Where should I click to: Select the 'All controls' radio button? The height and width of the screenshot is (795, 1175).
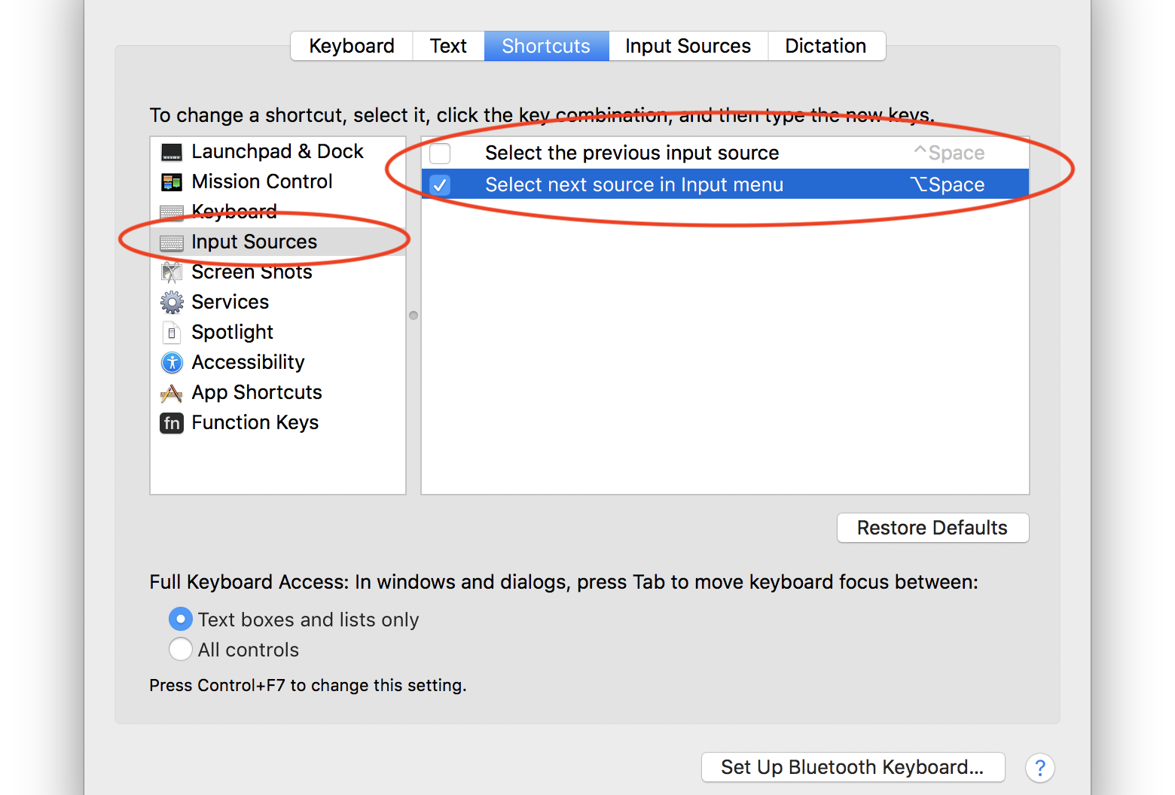[x=181, y=649]
